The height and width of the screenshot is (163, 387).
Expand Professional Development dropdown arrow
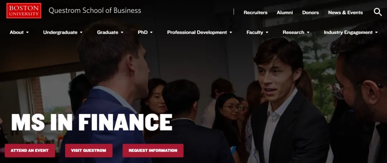(231, 32)
